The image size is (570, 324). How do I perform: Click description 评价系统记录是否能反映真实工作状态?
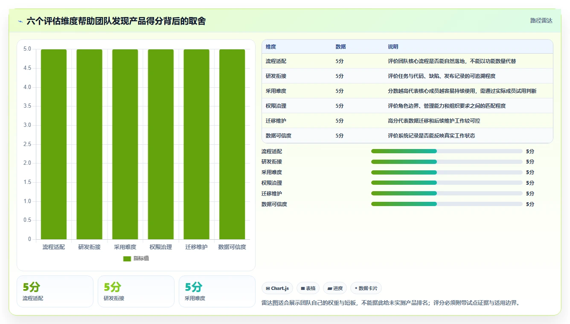coord(431,136)
